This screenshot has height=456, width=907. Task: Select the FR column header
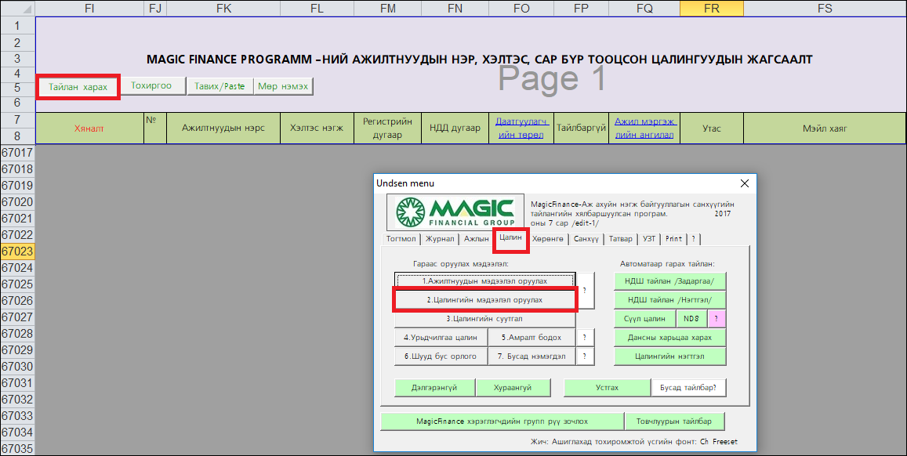(711, 8)
